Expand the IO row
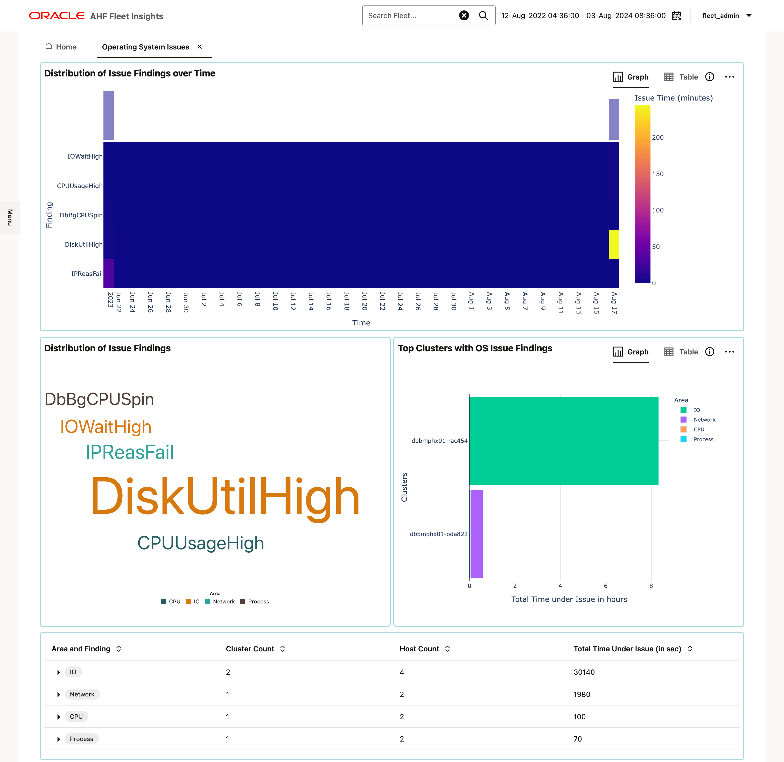 [58, 672]
